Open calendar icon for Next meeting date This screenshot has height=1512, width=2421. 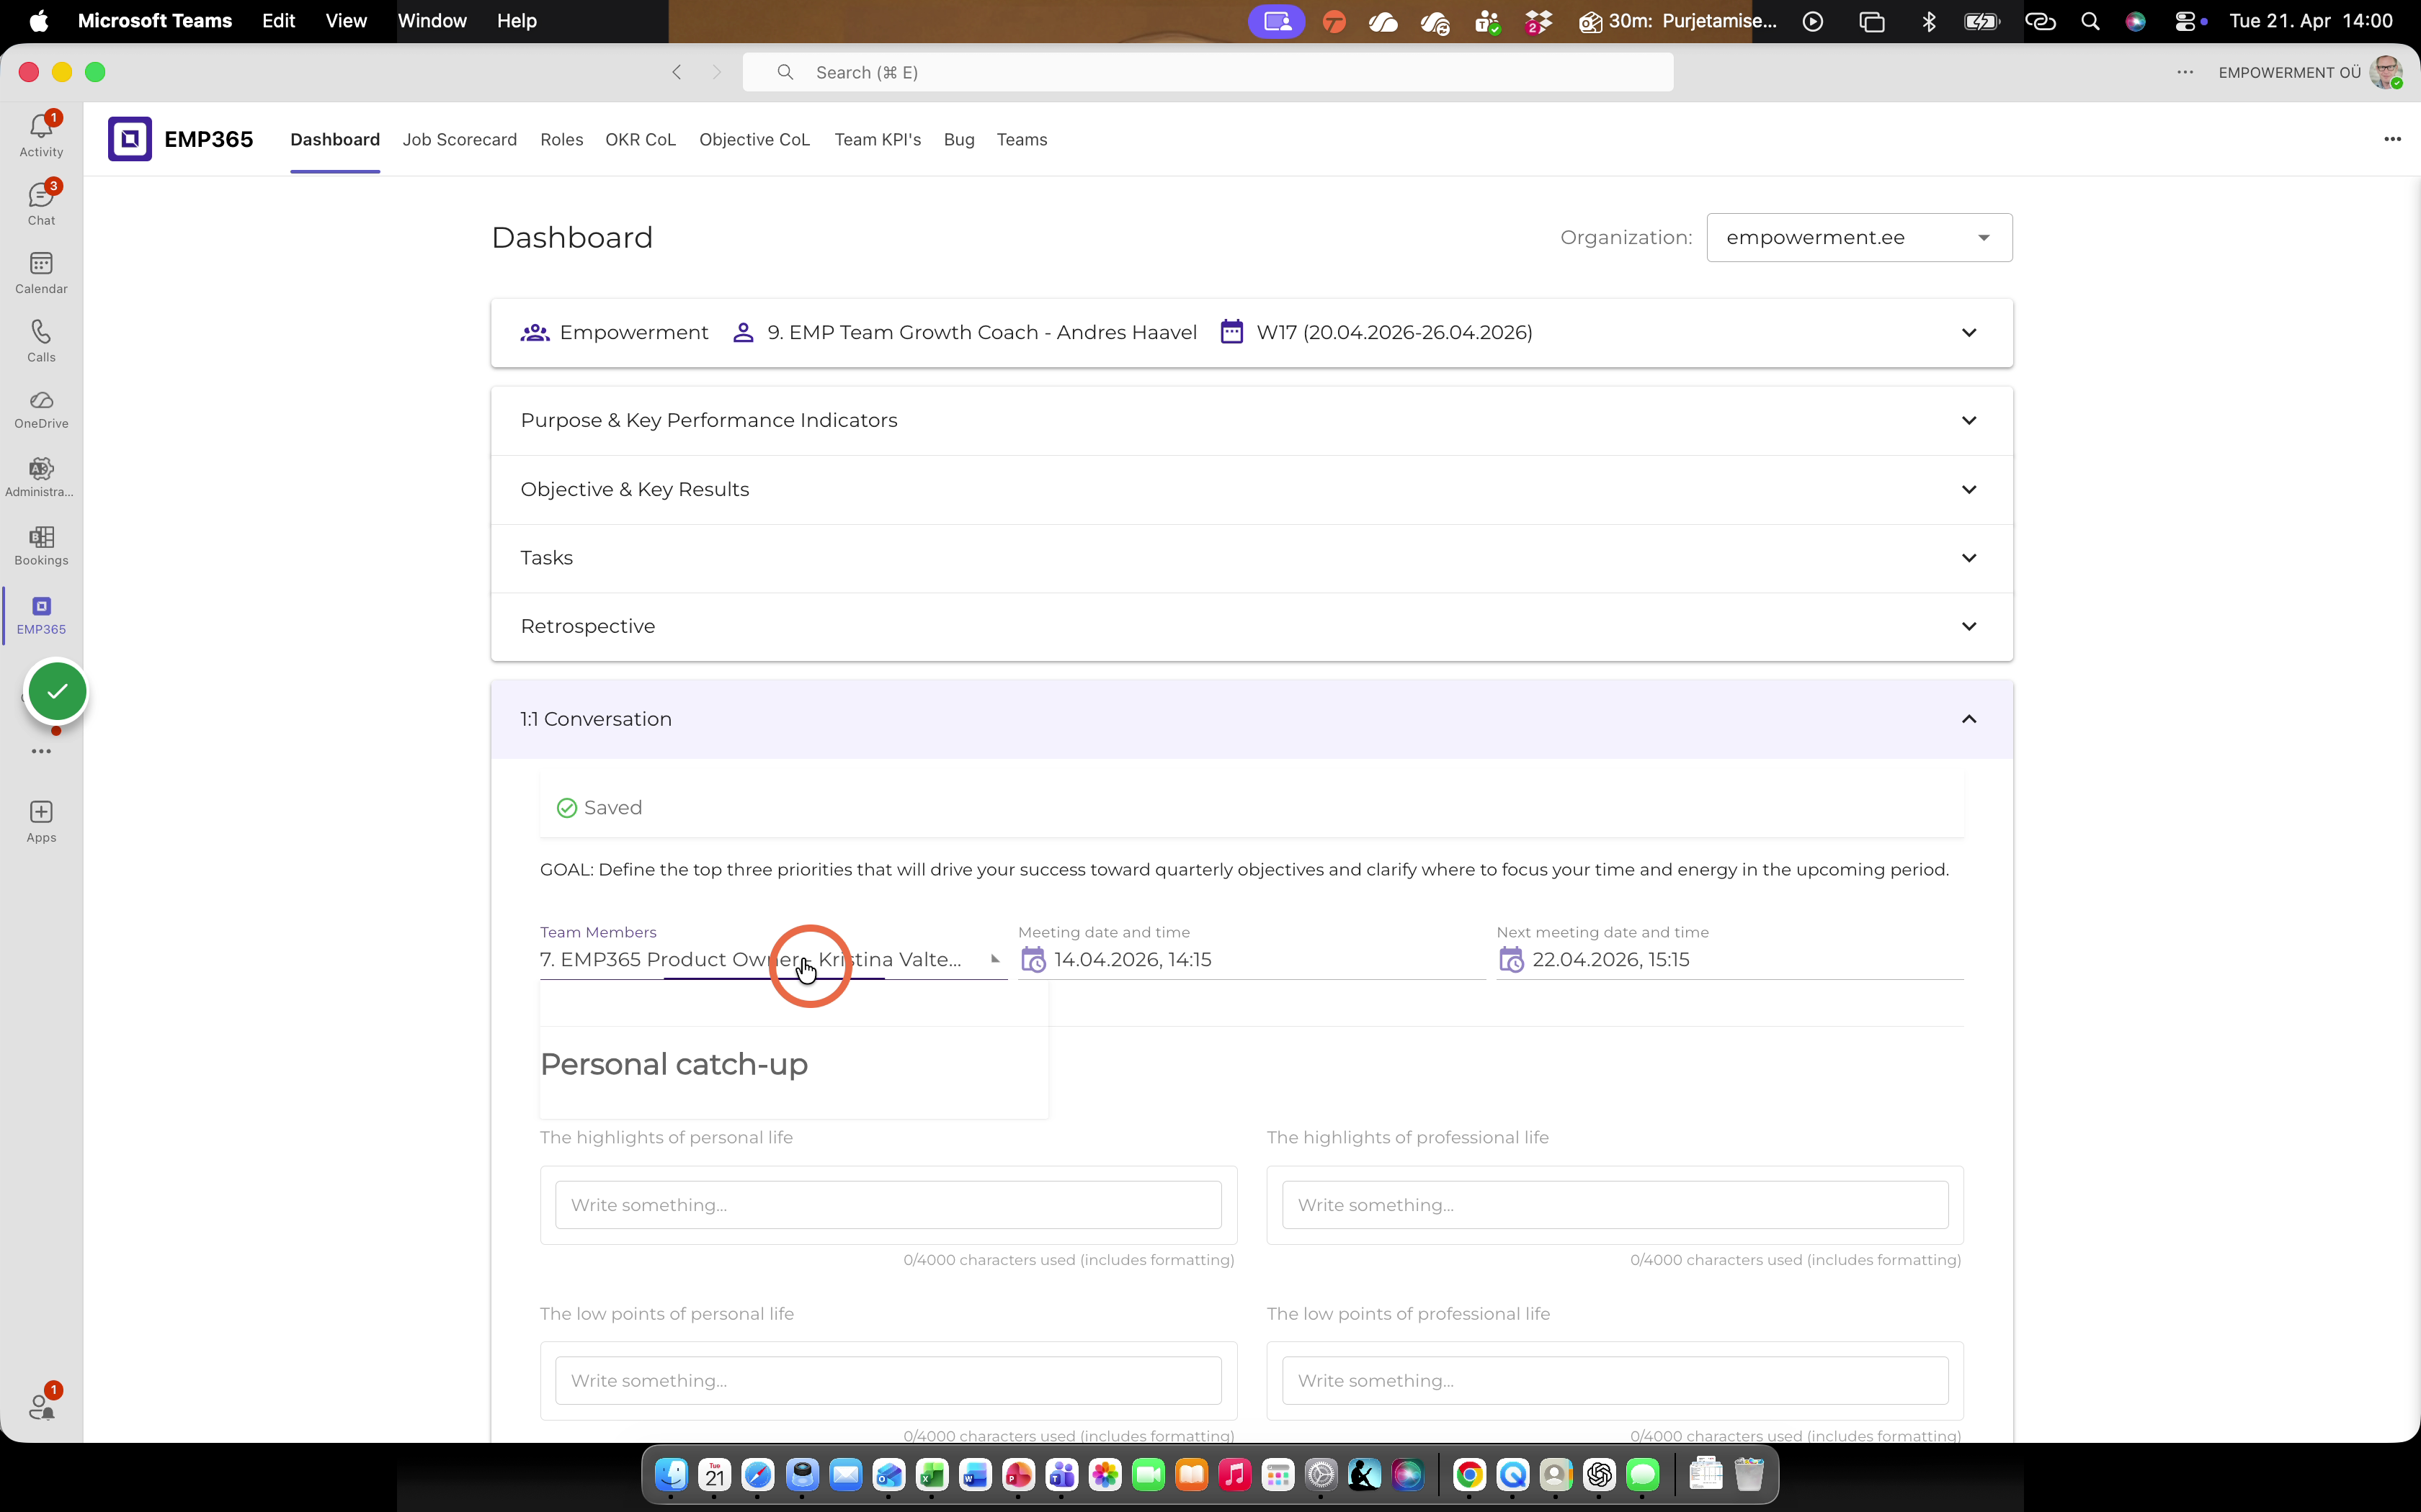point(1512,960)
